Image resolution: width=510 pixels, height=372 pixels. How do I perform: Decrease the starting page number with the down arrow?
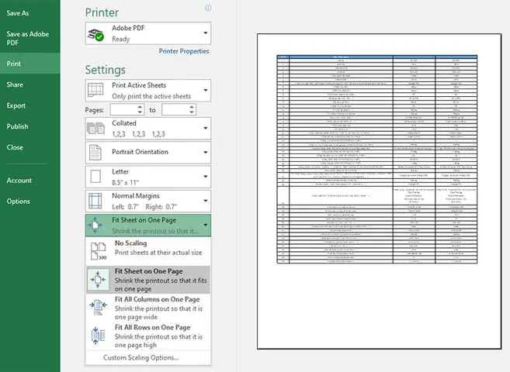click(x=140, y=112)
